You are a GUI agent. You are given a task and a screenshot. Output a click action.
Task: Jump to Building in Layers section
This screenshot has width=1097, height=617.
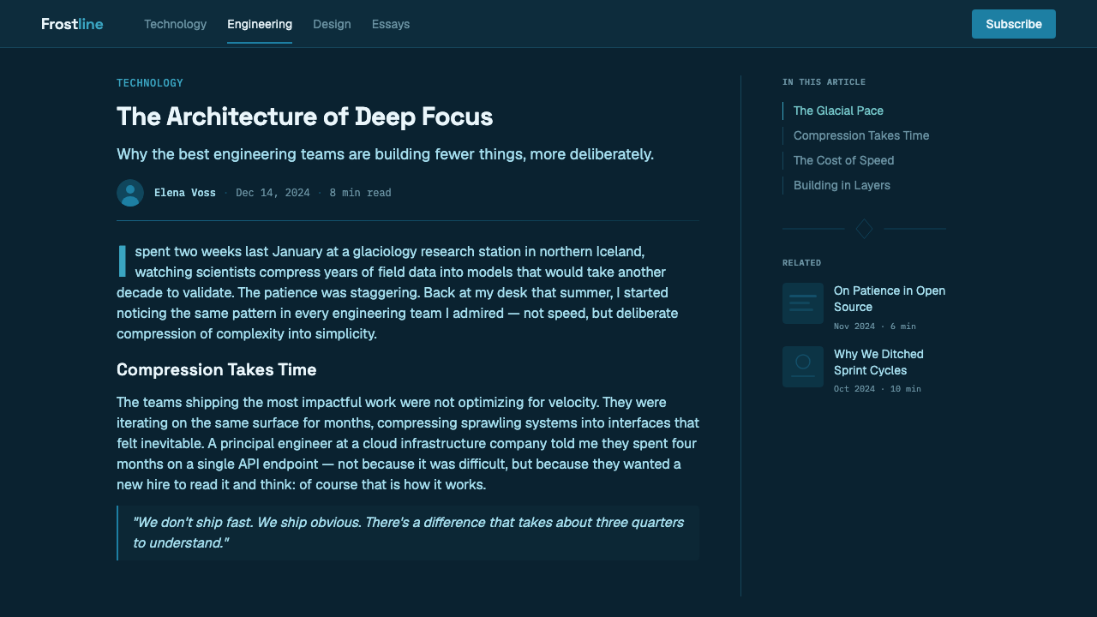pos(842,185)
